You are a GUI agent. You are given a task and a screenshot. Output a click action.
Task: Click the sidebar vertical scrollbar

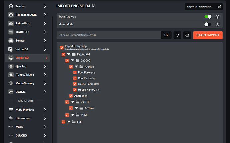click(52, 79)
